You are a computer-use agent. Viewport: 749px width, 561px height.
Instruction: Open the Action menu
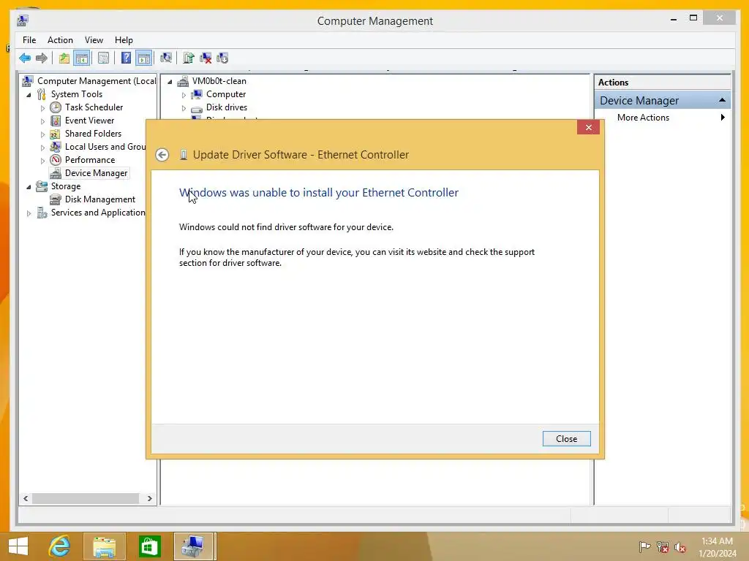tap(60, 40)
